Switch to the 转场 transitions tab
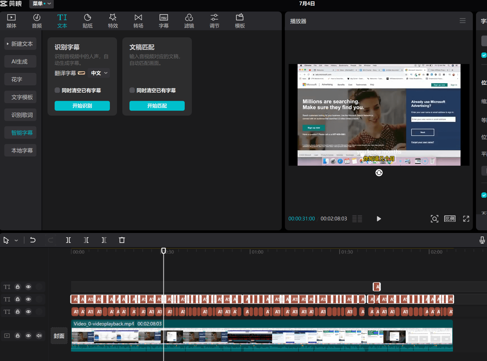This screenshot has width=487, height=361. coord(138,21)
